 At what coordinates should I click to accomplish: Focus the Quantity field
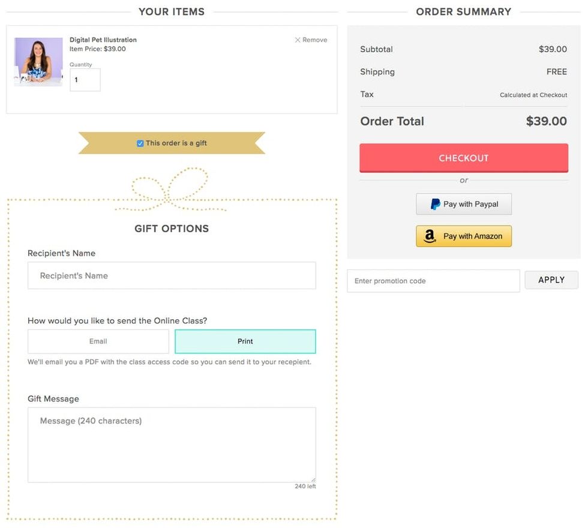pos(85,80)
